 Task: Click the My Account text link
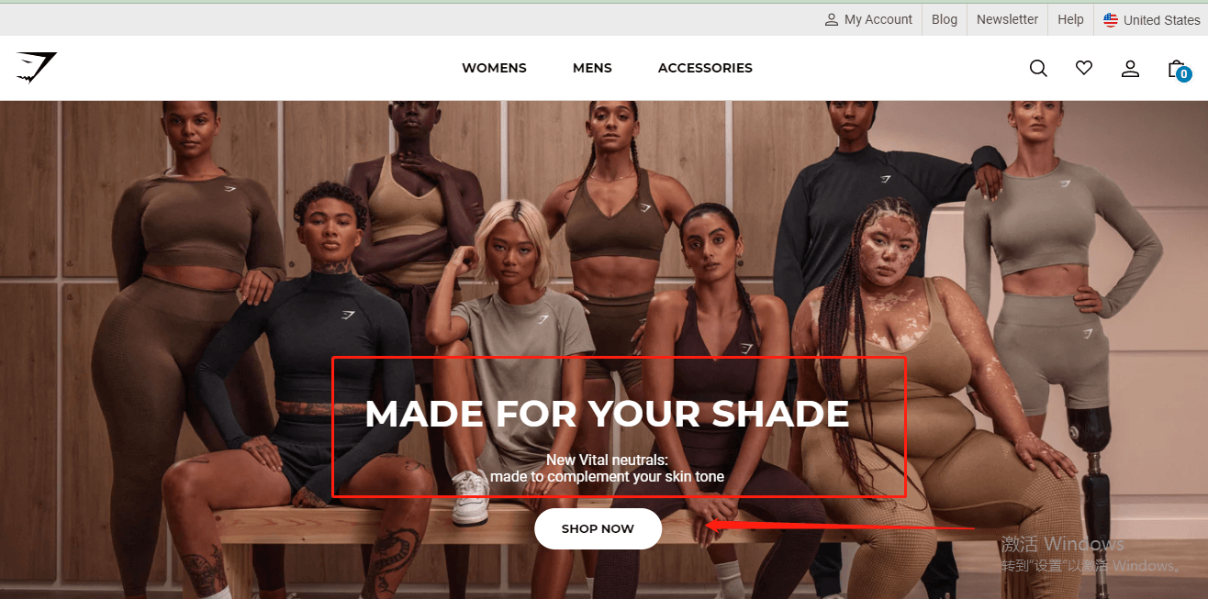[x=878, y=19]
